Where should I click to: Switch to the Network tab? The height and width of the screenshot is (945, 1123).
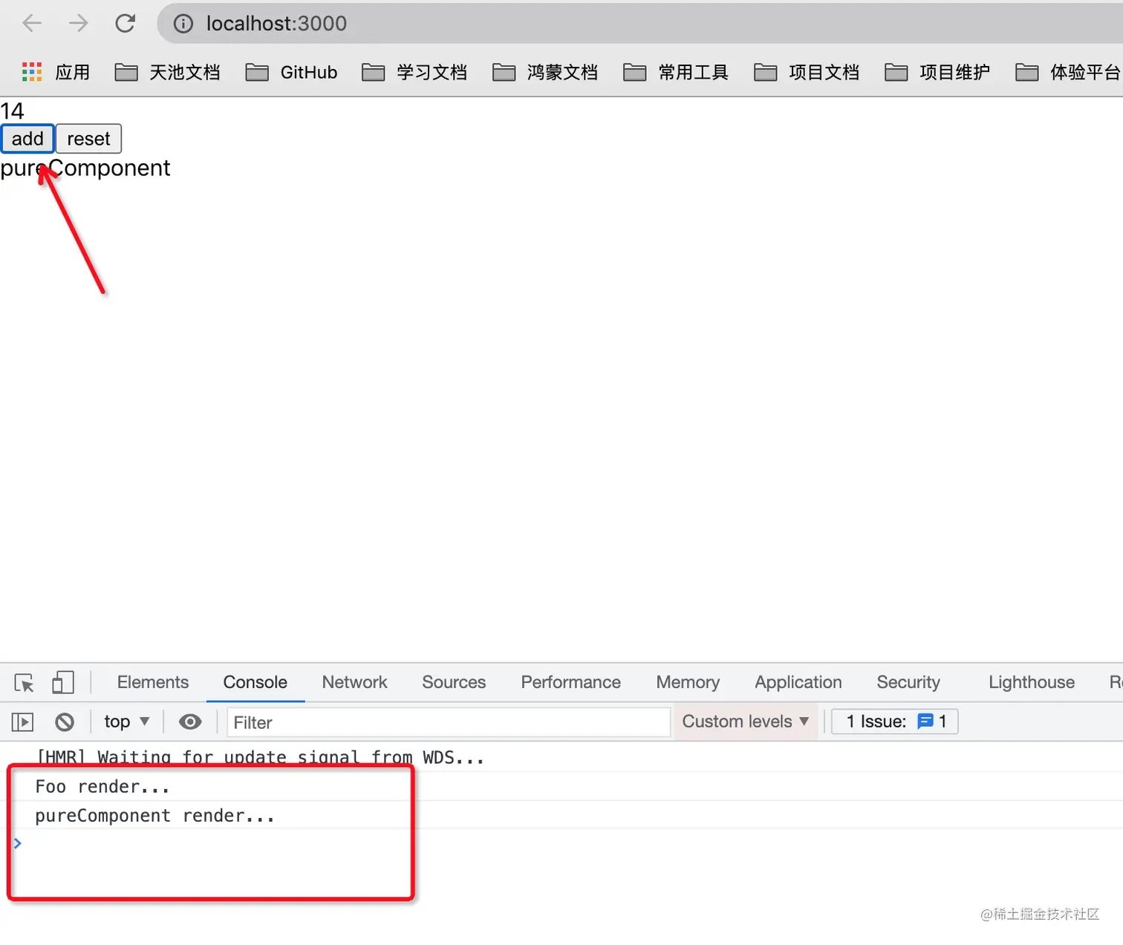pyautogui.click(x=354, y=682)
